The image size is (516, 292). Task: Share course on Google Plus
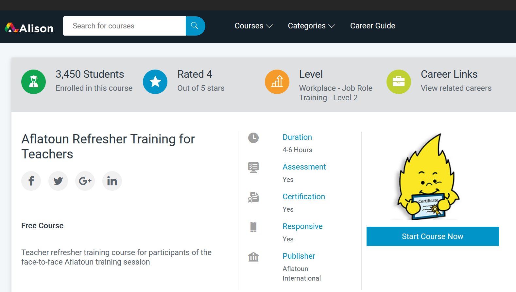[85, 181]
